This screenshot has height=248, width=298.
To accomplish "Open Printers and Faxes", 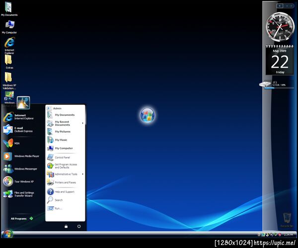I will 62,182.
